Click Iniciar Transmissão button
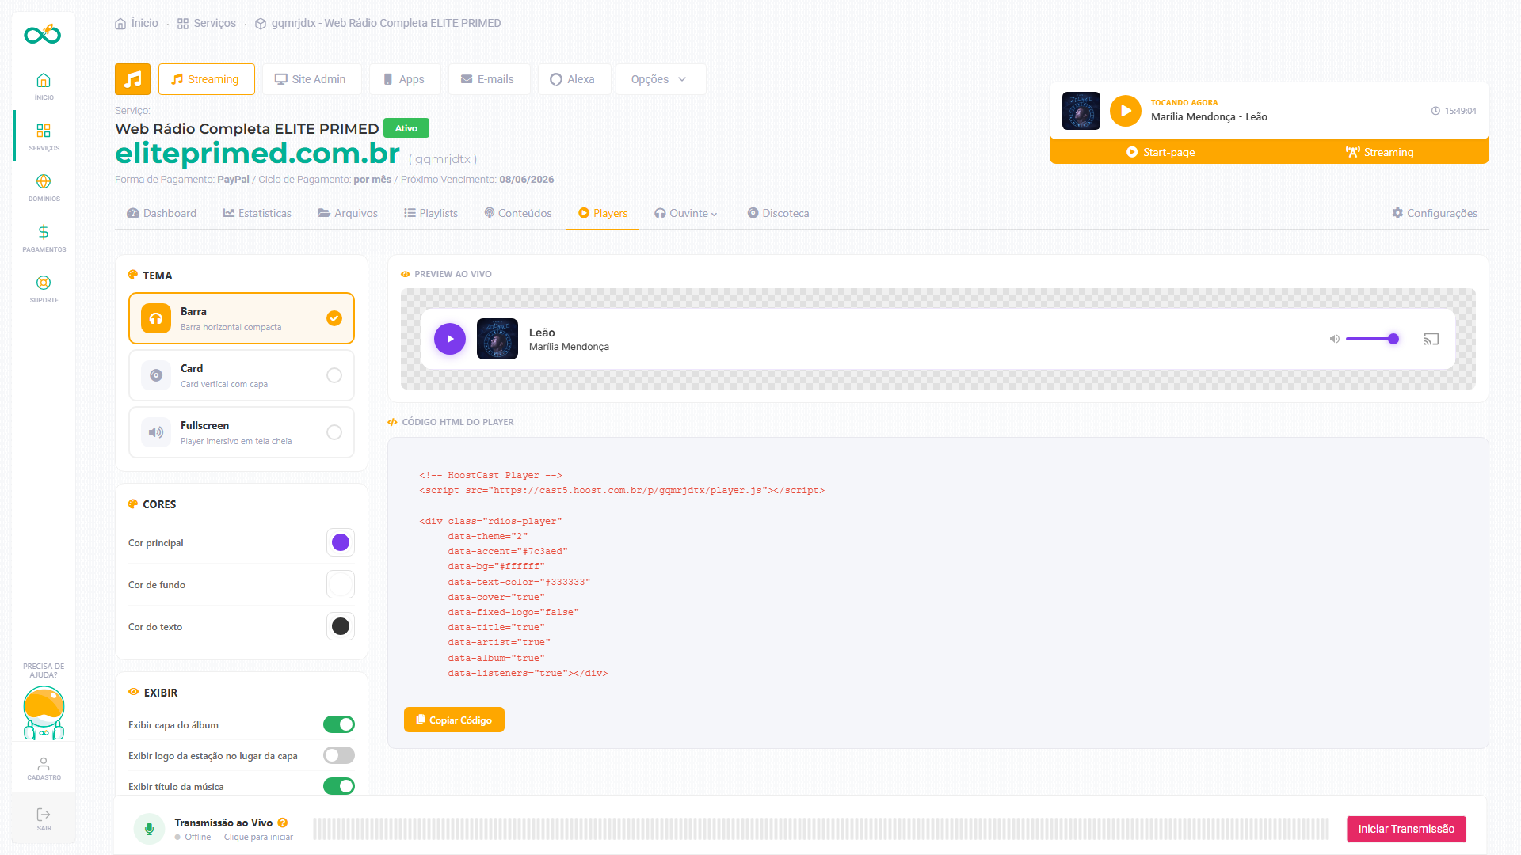This screenshot has width=1521, height=855. [x=1406, y=829]
